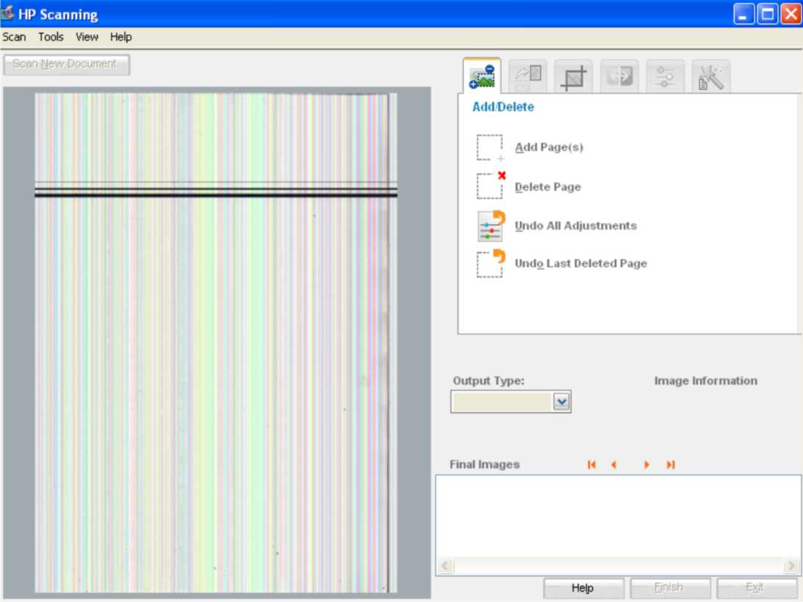This screenshot has width=803, height=602.
Task: Advance to next final image arrow
Action: point(646,464)
